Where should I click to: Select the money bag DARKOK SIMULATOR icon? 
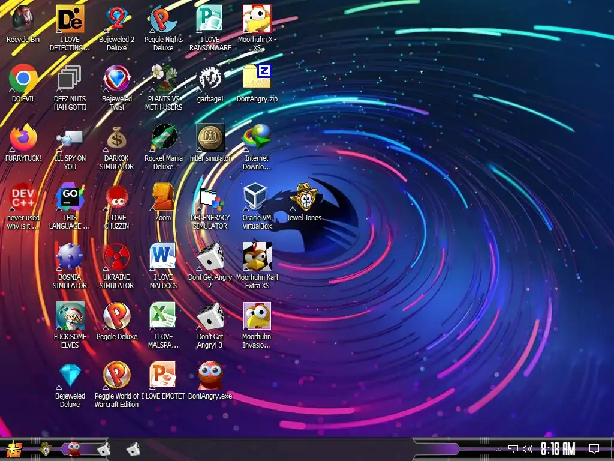tap(116, 147)
